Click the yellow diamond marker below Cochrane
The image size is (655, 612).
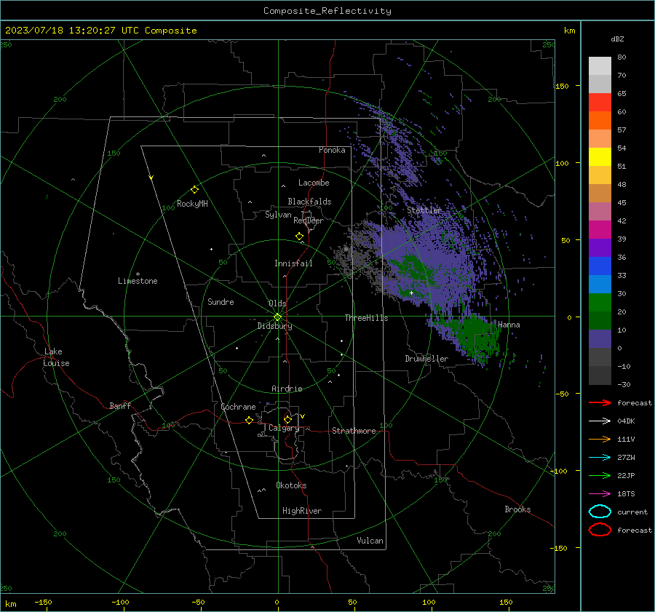click(x=249, y=421)
